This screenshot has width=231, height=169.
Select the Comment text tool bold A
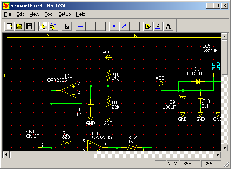(168, 26)
